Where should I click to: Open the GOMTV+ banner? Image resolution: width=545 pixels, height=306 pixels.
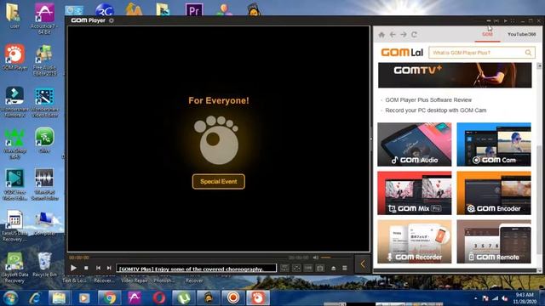click(x=455, y=76)
